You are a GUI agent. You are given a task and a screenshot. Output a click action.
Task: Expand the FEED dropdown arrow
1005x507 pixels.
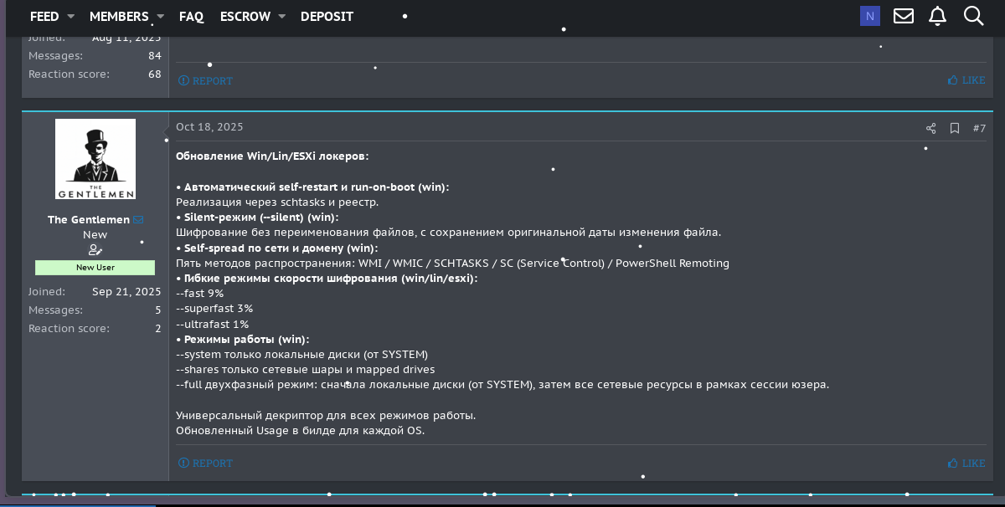pos(71,17)
